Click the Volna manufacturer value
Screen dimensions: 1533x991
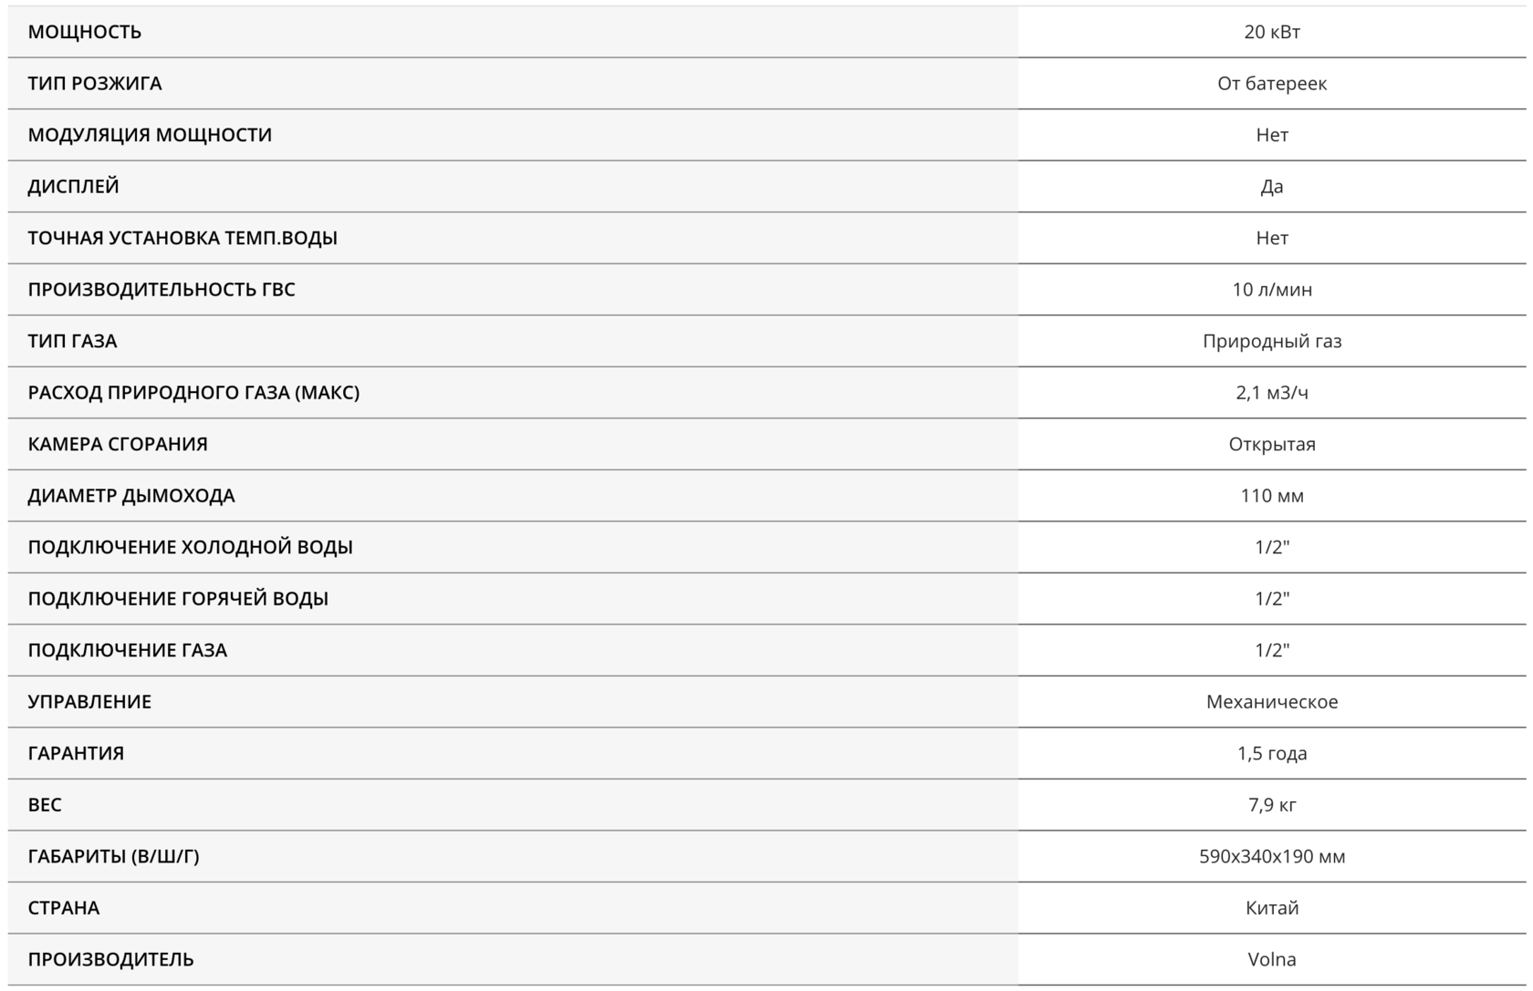click(x=1271, y=959)
